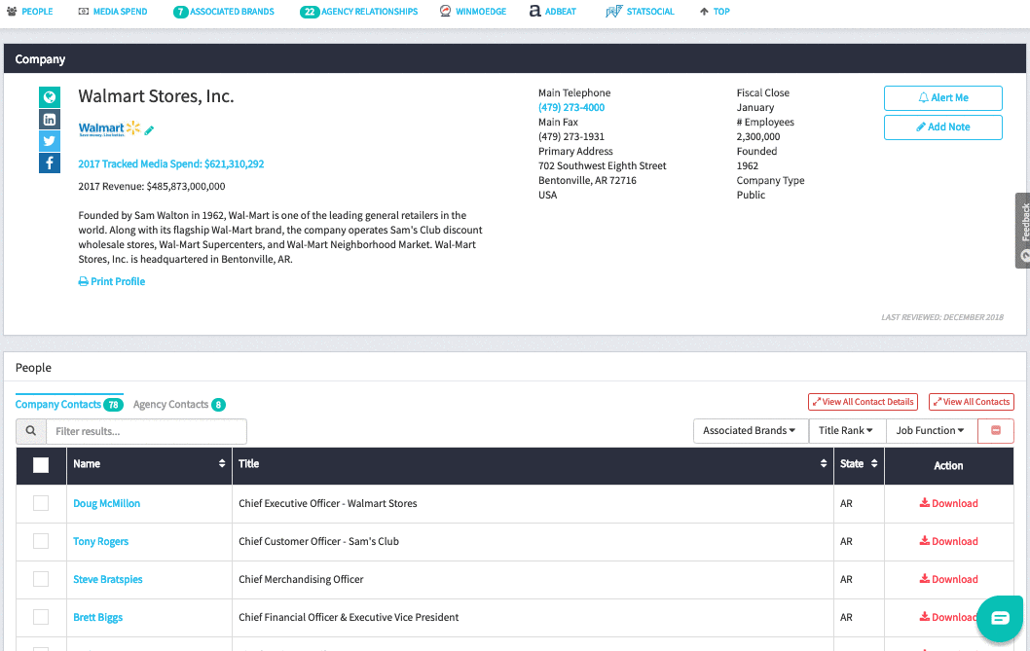Sort contacts by State column arrows
The height and width of the screenshot is (651, 1030).
pyautogui.click(x=874, y=464)
